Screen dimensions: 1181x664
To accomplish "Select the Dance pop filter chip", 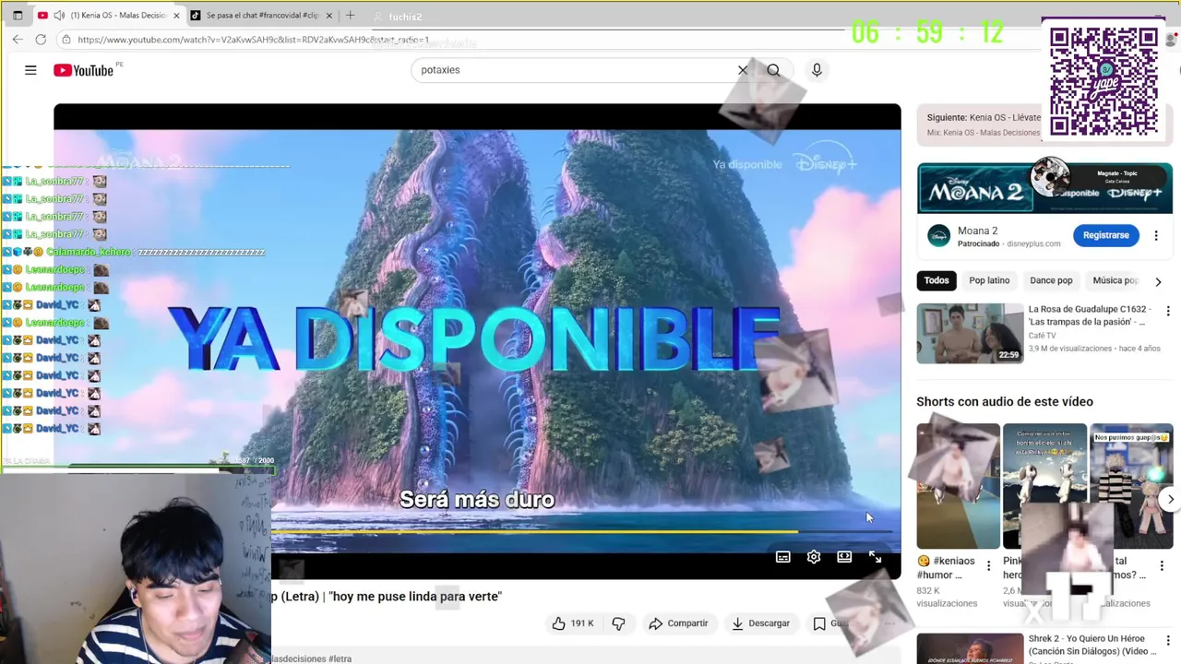I will 1051,280.
